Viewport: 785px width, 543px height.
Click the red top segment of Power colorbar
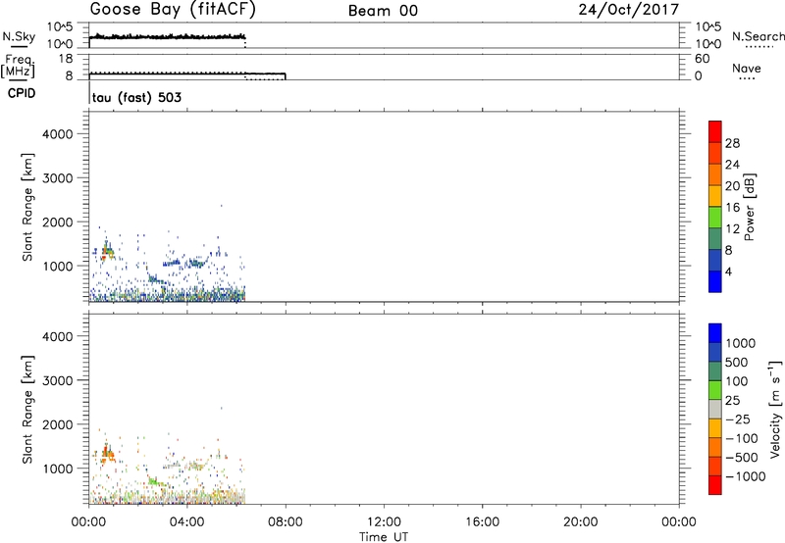point(715,131)
